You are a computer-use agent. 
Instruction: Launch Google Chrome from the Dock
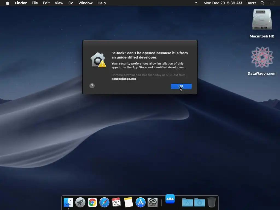92,202
